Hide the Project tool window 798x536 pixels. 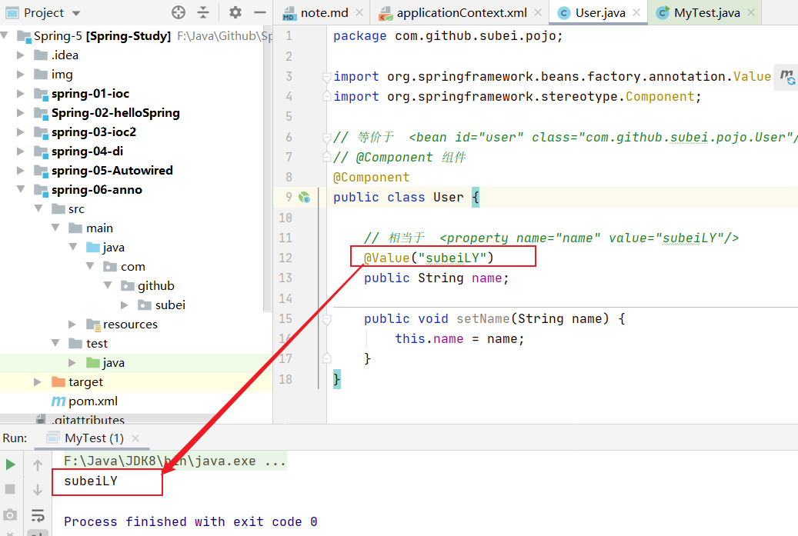click(x=259, y=12)
